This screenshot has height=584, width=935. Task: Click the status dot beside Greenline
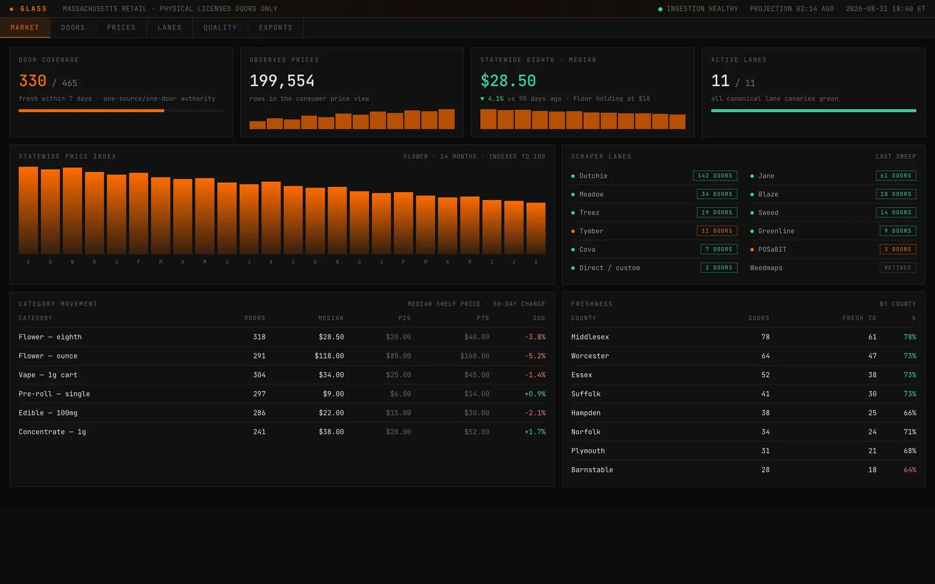[x=752, y=231]
